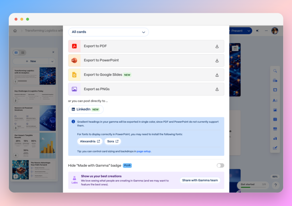This screenshot has width=292, height=206.
Task: Post directly to LinkedIn
Action: point(86,109)
